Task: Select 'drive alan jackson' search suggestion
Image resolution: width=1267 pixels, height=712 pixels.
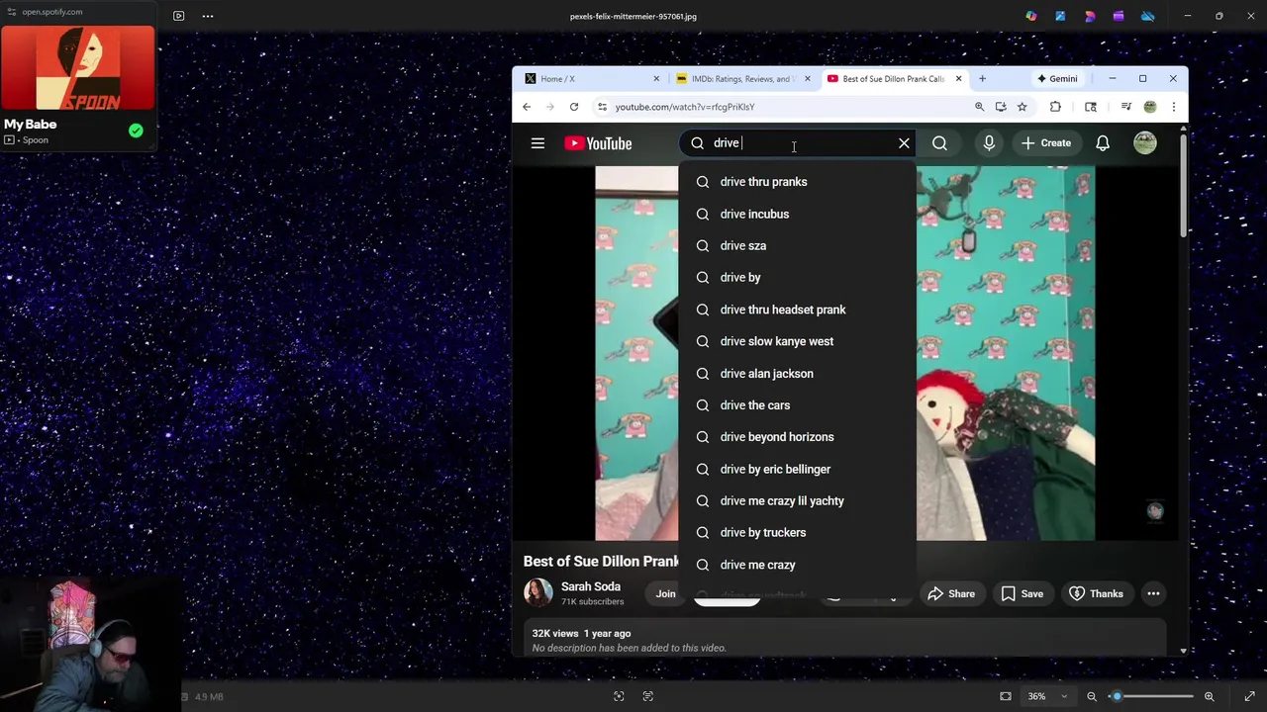Action: 798,374
